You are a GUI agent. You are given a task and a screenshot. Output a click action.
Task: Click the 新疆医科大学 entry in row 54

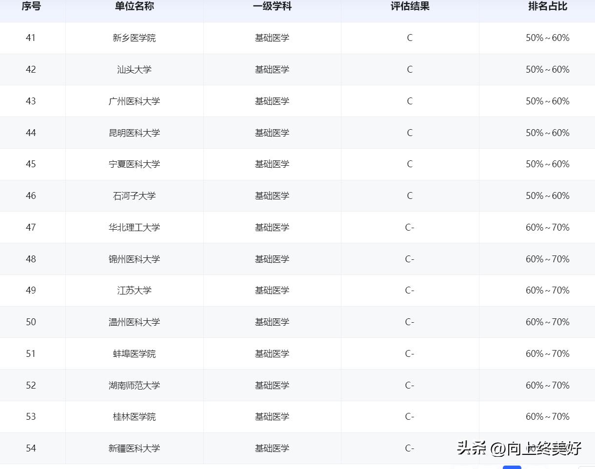tap(134, 448)
